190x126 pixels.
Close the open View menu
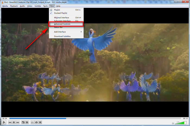52,6
